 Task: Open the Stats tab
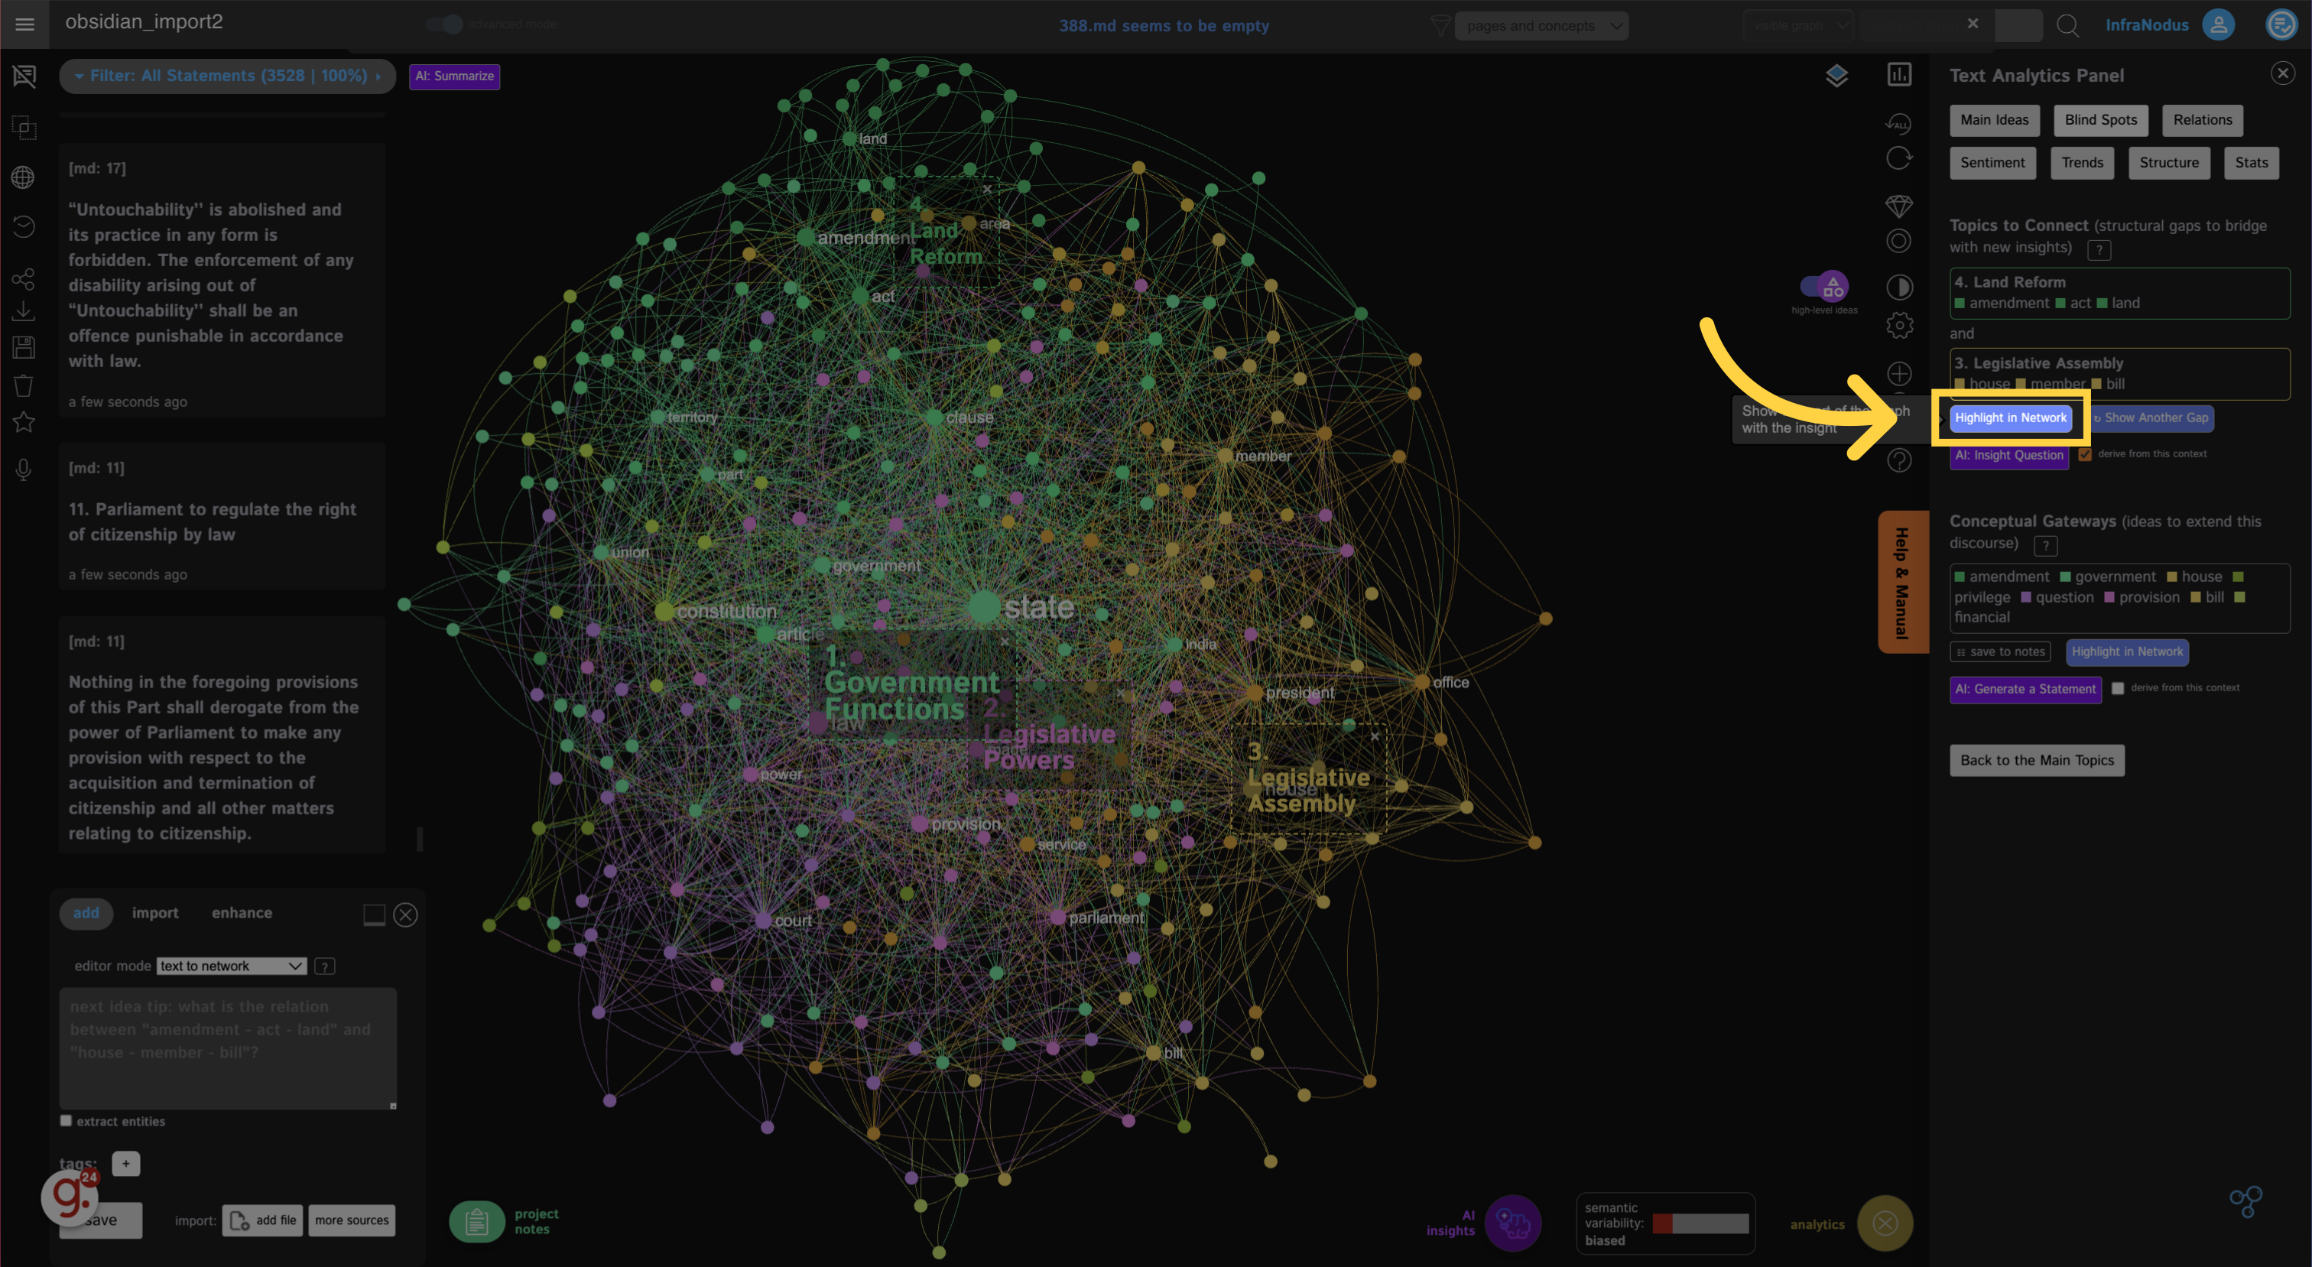coord(2251,164)
